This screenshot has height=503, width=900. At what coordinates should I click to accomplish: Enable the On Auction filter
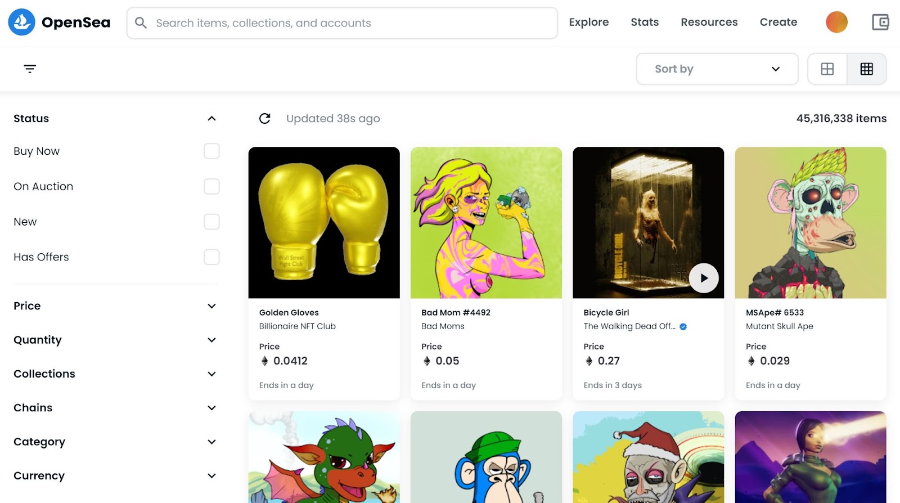point(211,186)
